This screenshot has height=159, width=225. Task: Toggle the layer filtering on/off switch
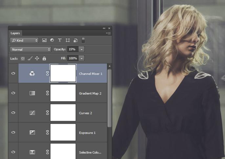click(x=83, y=40)
